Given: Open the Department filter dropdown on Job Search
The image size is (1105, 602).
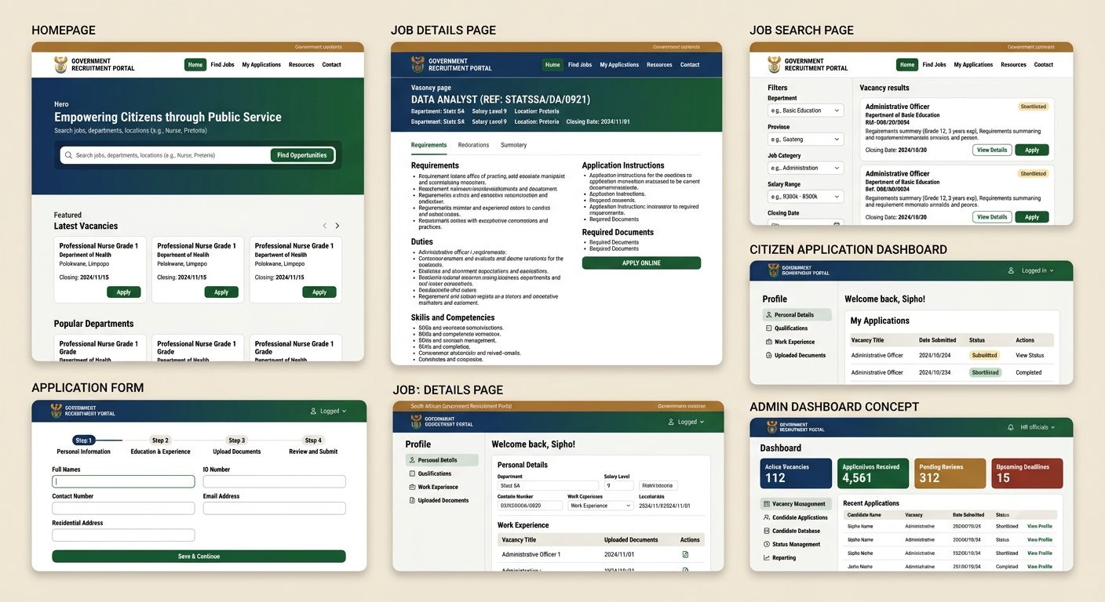Looking at the screenshot, I should tap(806, 111).
